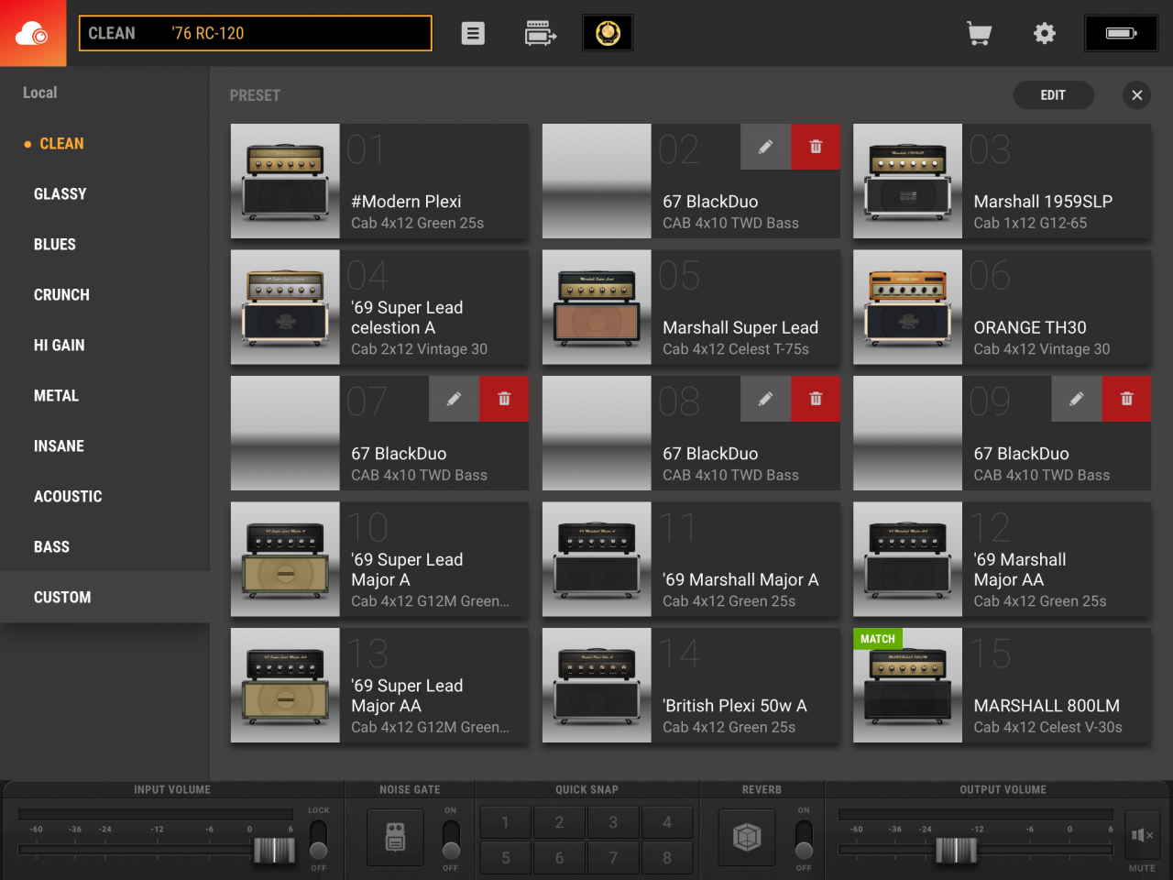This screenshot has height=880, width=1173.
Task: Open the reverb cube icon
Action: click(747, 837)
